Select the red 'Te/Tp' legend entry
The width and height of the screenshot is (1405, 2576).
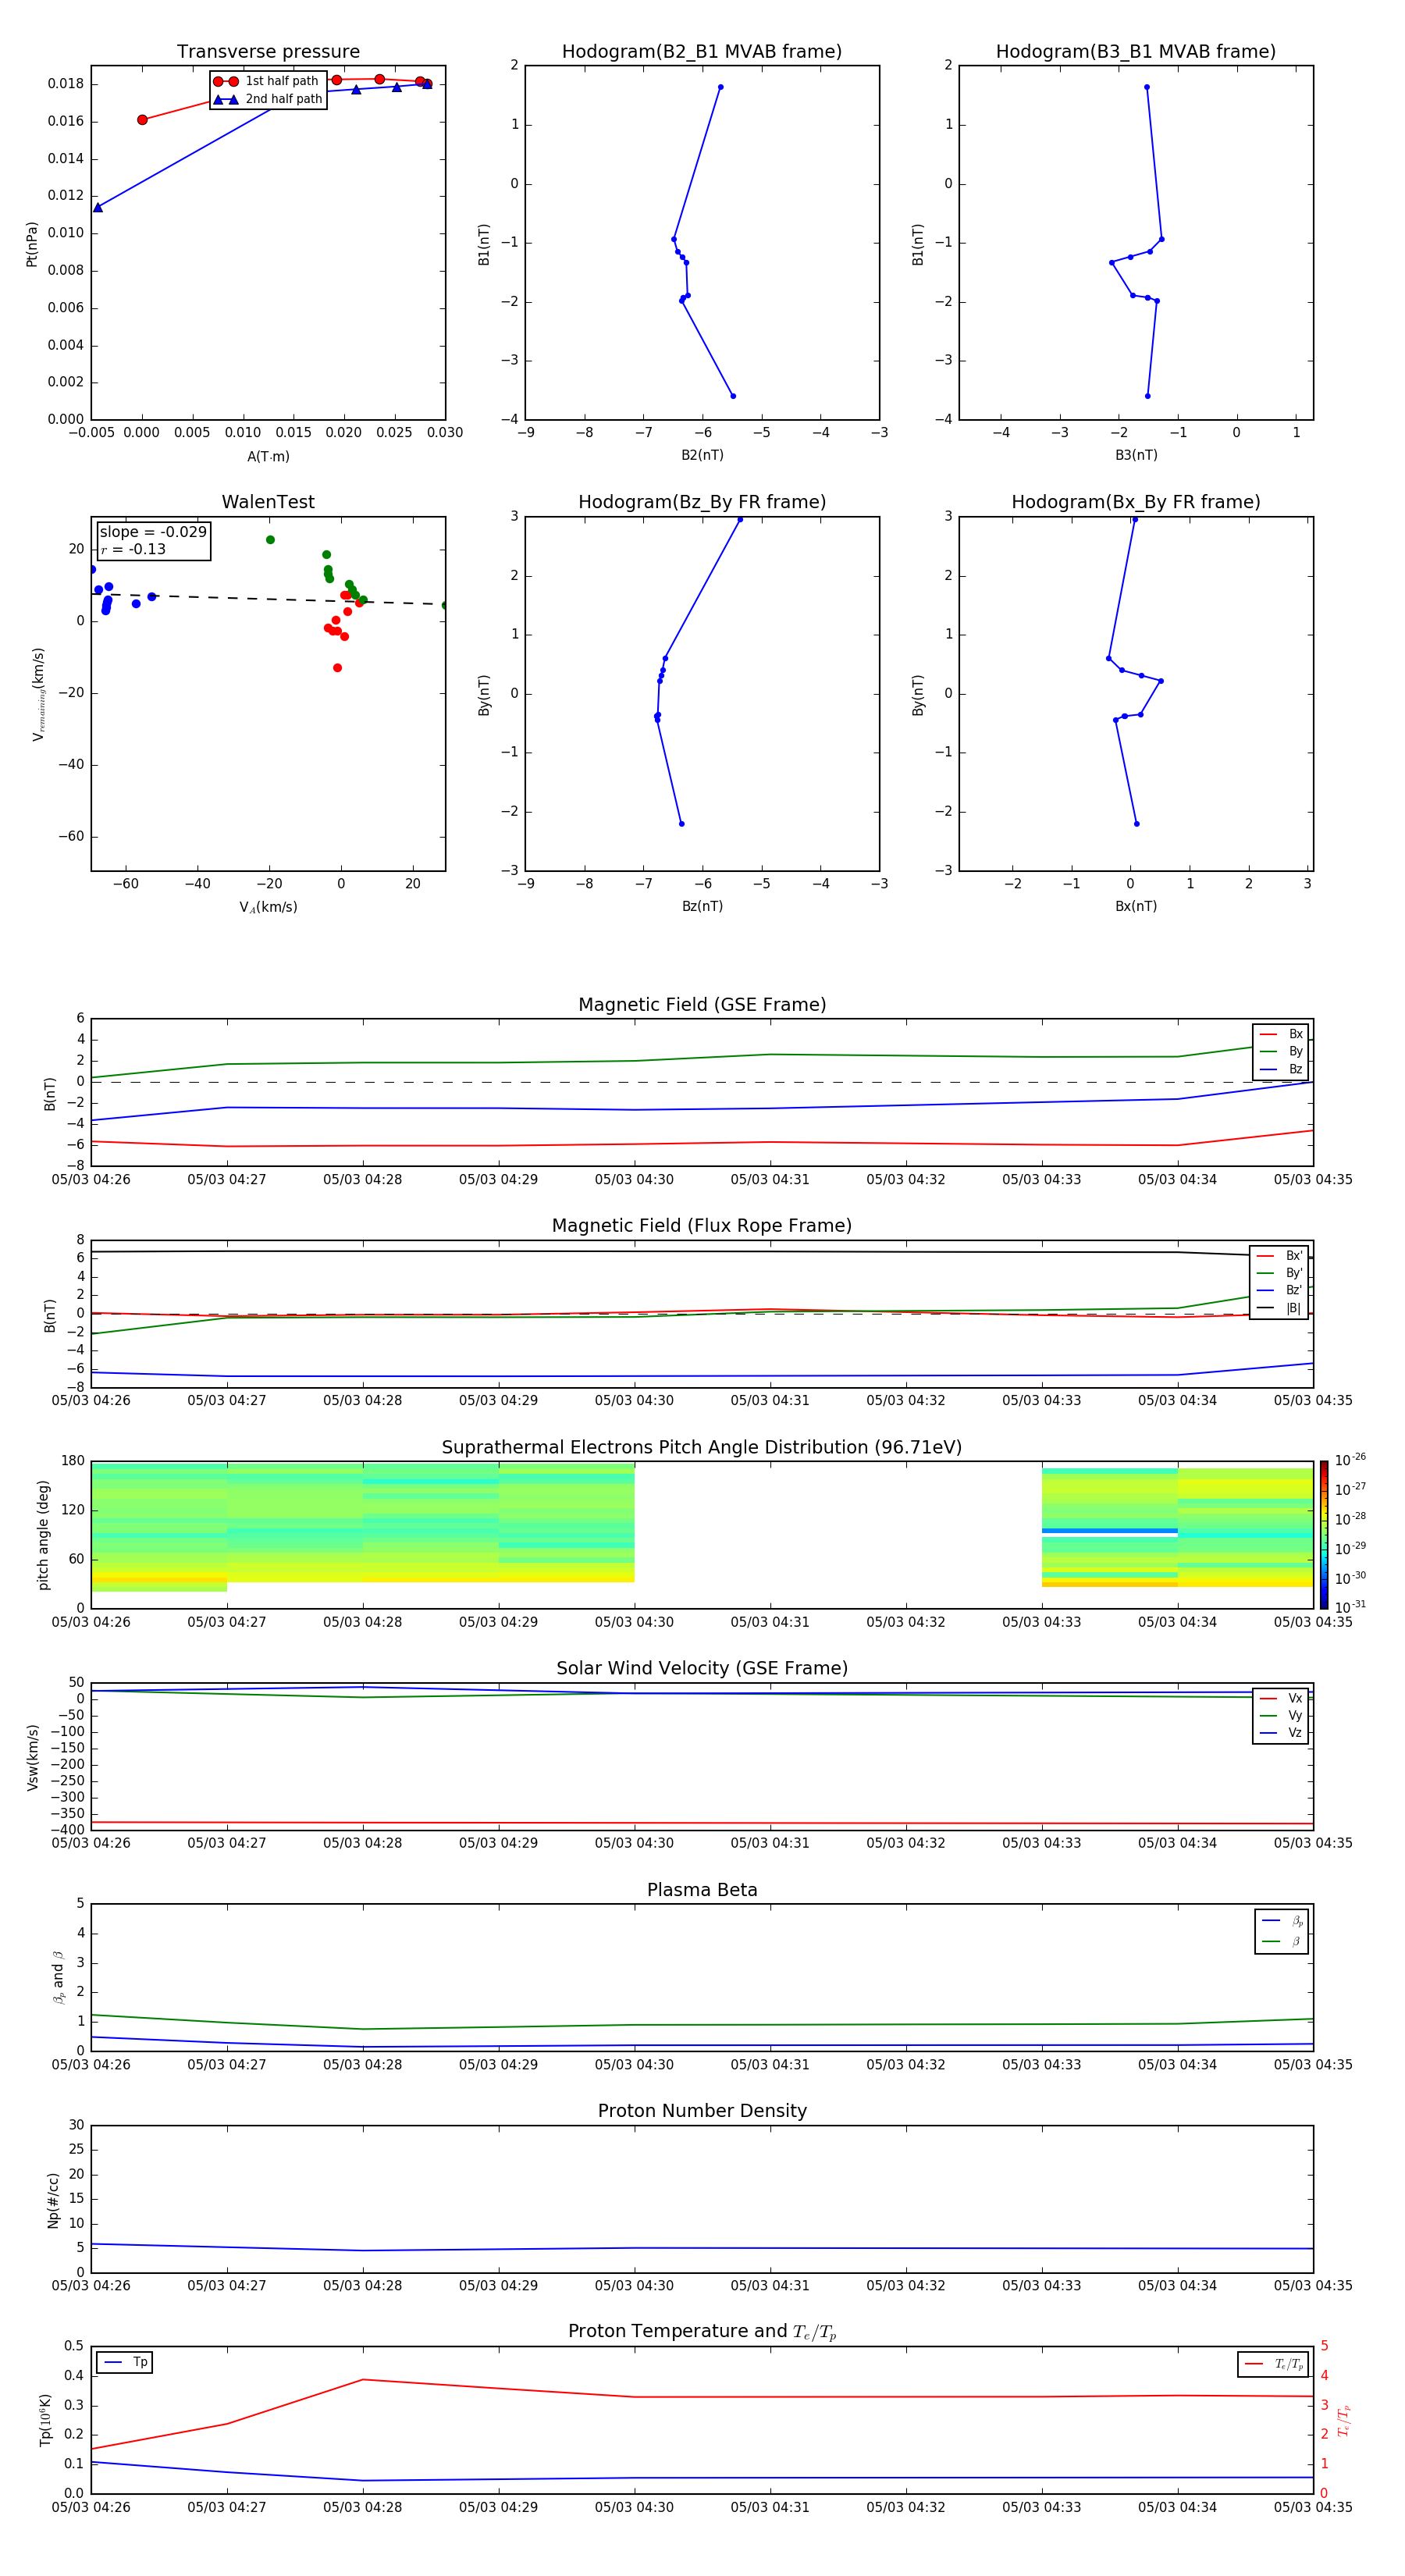[x=1274, y=2364]
